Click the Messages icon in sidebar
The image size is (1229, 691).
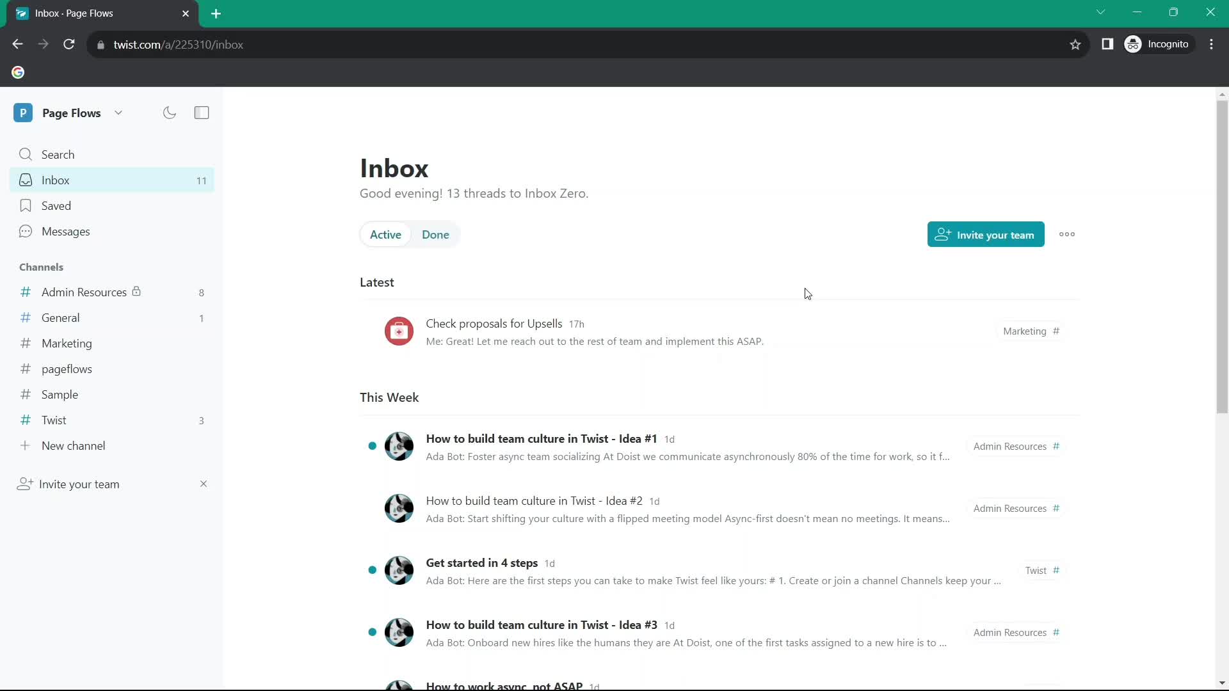[x=26, y=231]
